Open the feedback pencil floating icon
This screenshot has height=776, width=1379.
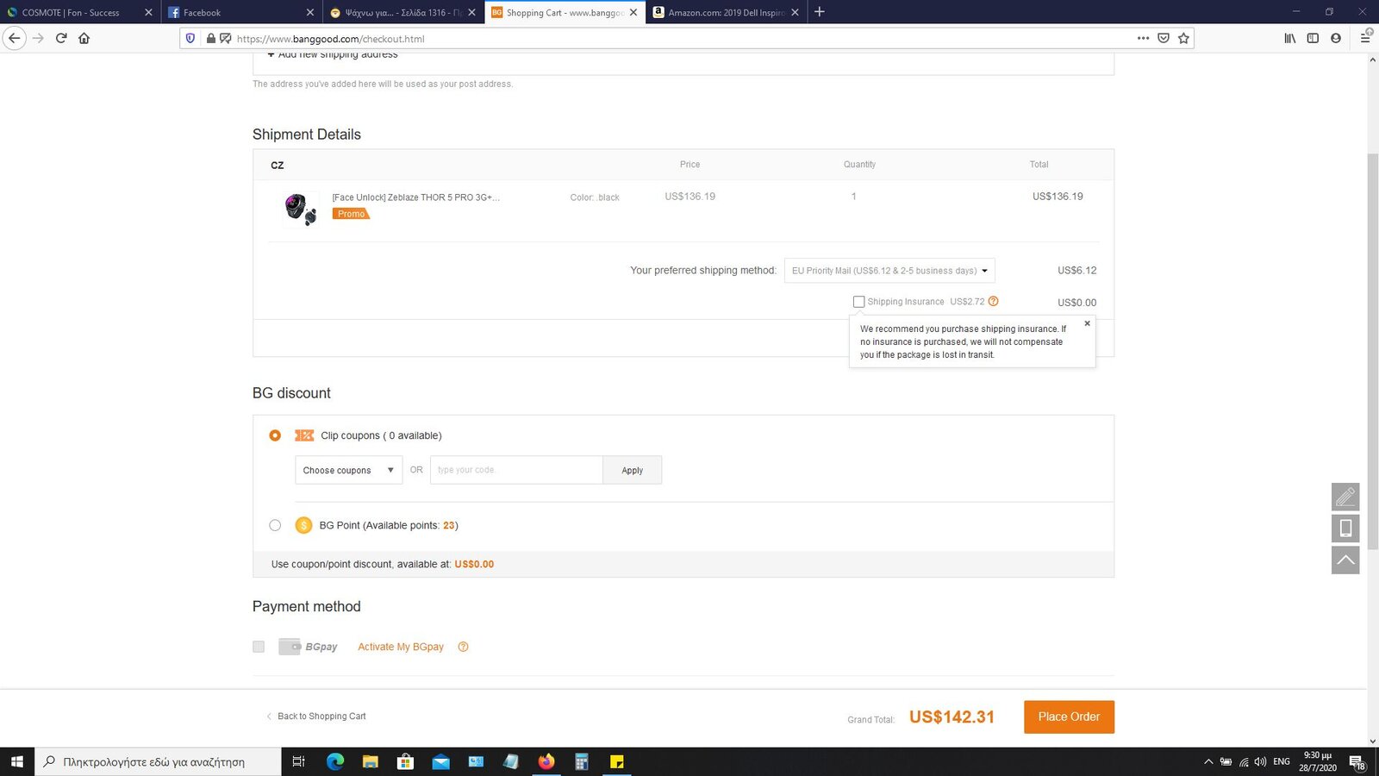click(x=1345, y=497)
